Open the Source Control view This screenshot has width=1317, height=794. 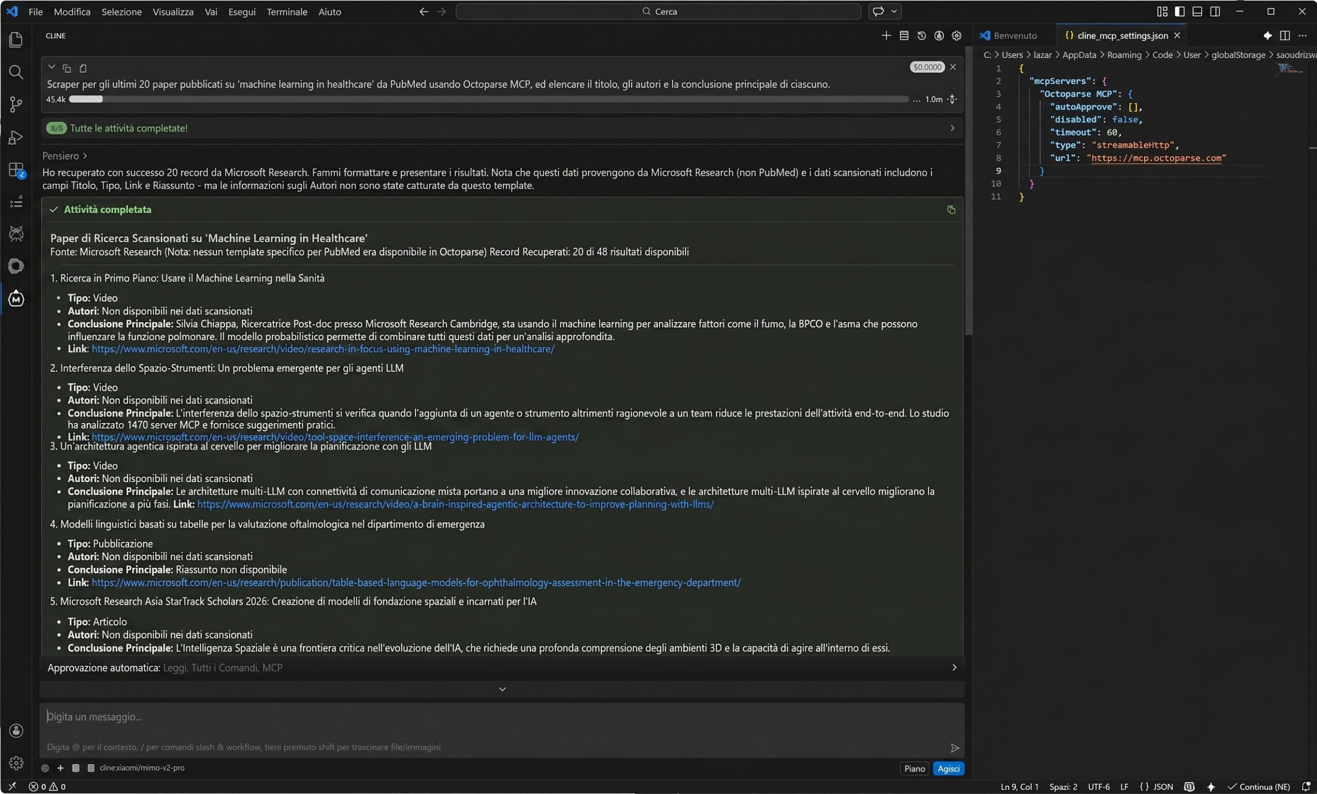[16, 105]
